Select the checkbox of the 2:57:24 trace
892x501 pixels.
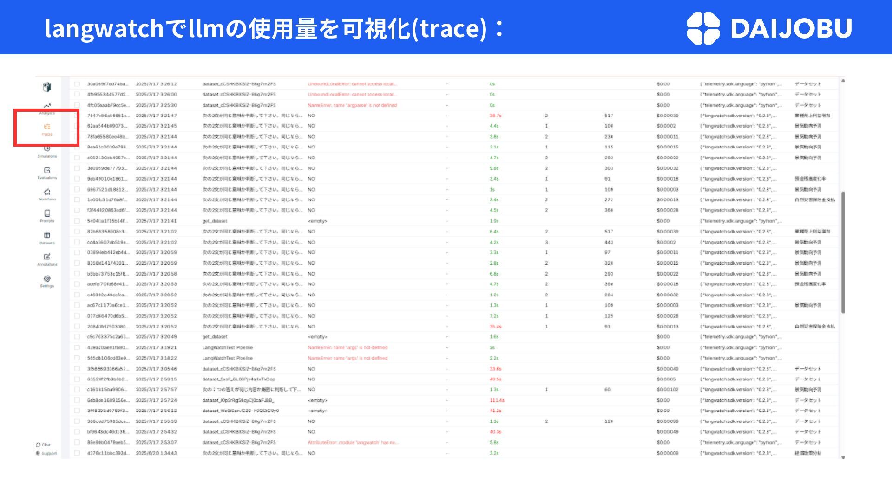[x=77, y=400]
